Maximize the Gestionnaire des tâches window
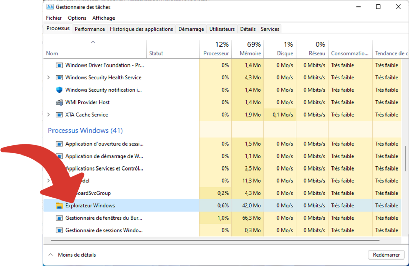This screenshot has height=266, width=409. pos(378,7)
